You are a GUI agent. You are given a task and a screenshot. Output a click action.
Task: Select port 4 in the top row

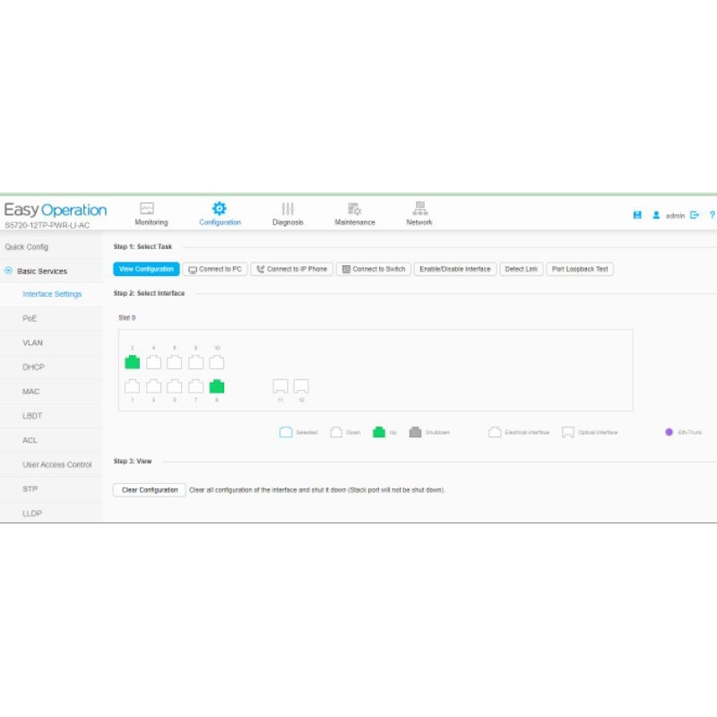(x=153, y=362)
